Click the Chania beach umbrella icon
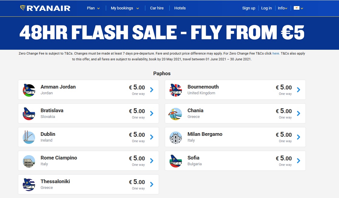Viewport: 339px width, 198px height. [x=175, y=114]
